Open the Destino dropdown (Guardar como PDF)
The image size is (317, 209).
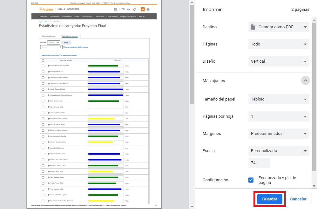coord(279,27)
